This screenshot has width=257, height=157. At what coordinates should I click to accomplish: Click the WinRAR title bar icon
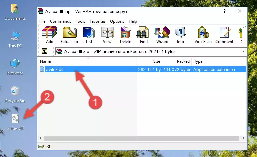point(41,11)
